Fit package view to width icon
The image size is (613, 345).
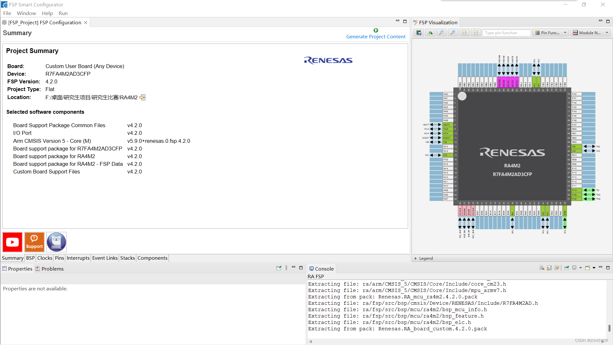[x=476, y=33]
